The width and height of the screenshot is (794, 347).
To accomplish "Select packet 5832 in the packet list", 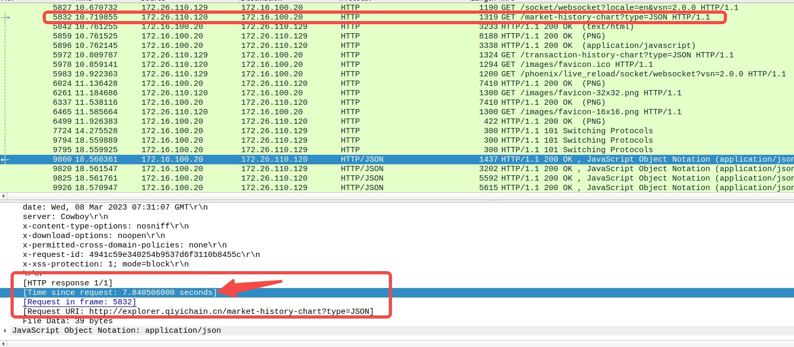I will click(x=211, y=17).
